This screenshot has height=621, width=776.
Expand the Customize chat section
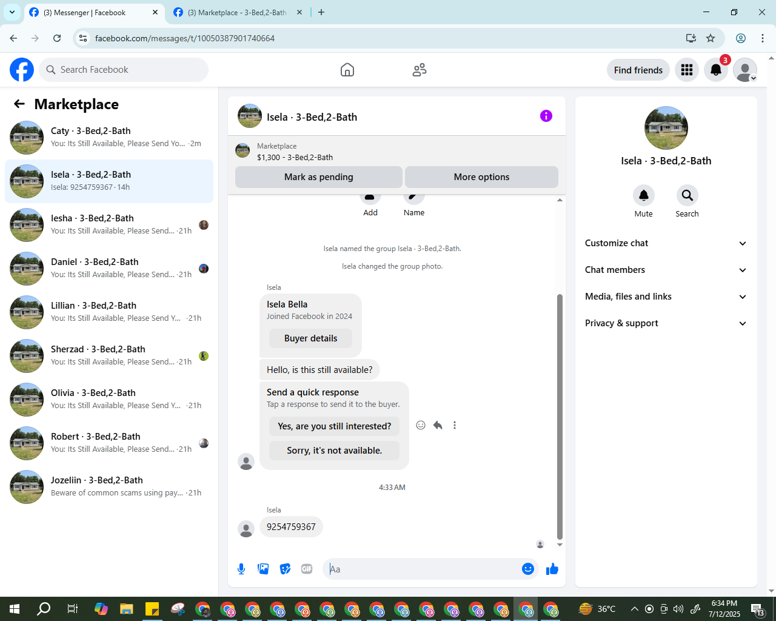coord(666,243)
